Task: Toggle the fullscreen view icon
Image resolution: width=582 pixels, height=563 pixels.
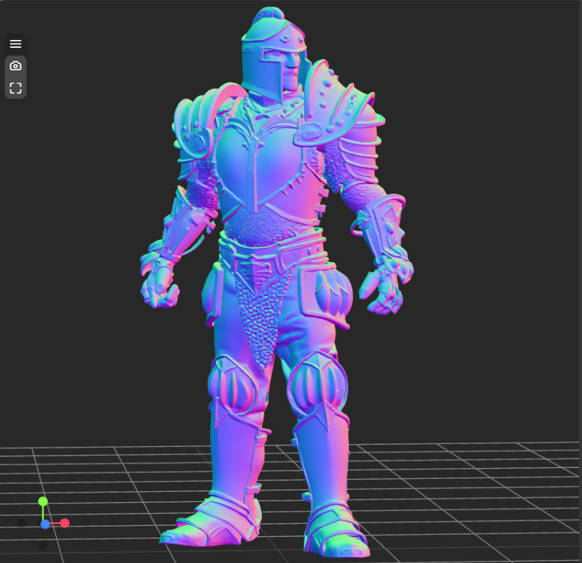Action: [x=15, y=89]
